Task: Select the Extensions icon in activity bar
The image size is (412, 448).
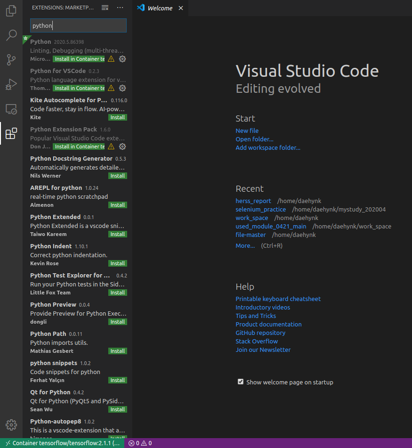Action: click(11, 133)
